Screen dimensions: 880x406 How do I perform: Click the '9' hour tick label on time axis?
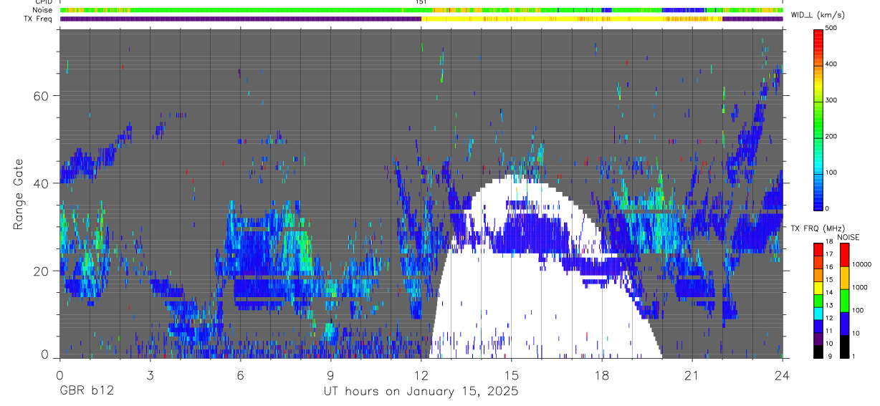(x=330, y=374)
